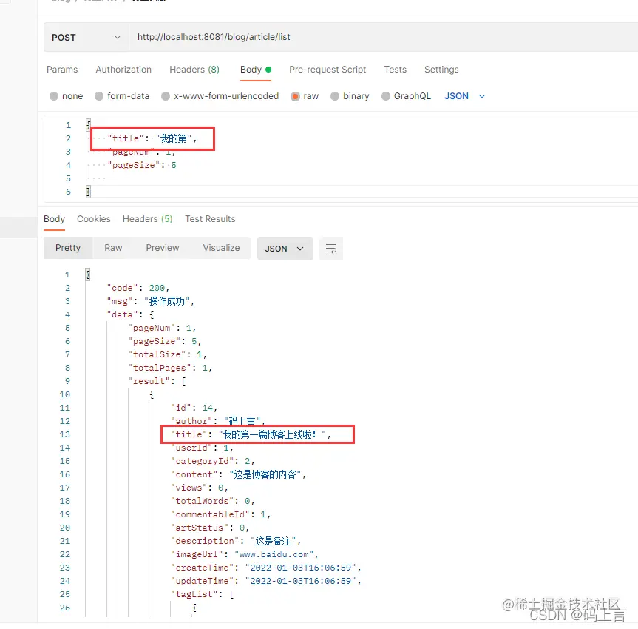Click the "totalSize": 1 line
Screen dimensions: 638x629
(x=167, y=354)
